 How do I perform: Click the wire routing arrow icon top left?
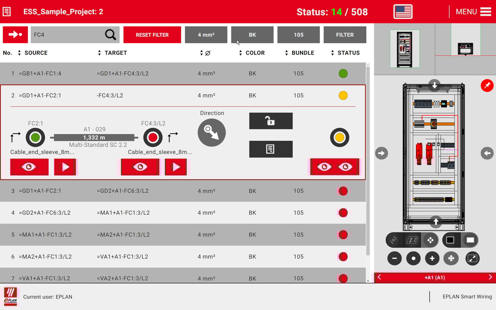15,35
